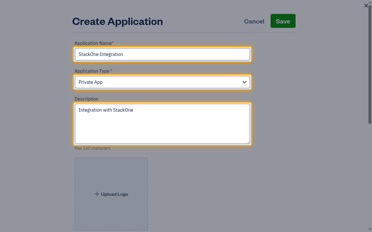Screen dimensions: 372x232
Task: Open the Application Type dropdown
Action: (x=162, y=82)
